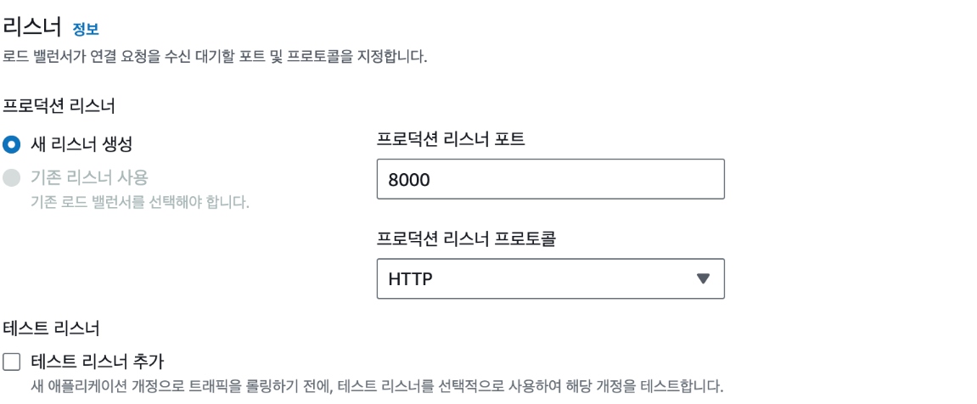The width and height of the screenshot is (977, 404).
Task: Click the 테스트 리스너 추가 label text
Action: (98, 361)
